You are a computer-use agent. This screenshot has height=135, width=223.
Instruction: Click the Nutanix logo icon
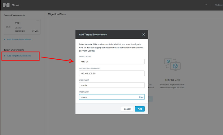(6, 5)
